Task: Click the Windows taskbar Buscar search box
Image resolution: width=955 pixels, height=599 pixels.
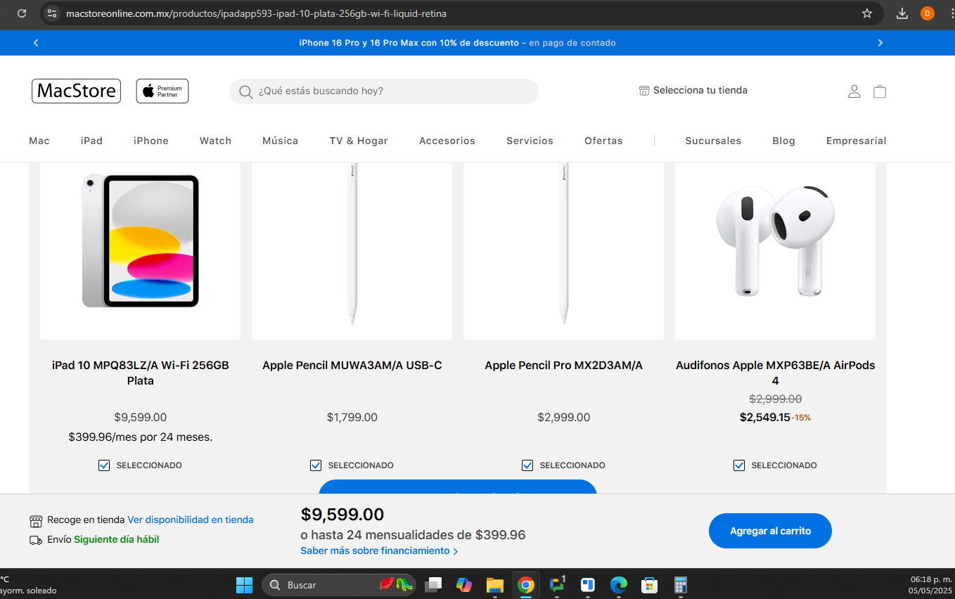Action: click(338, 585)
